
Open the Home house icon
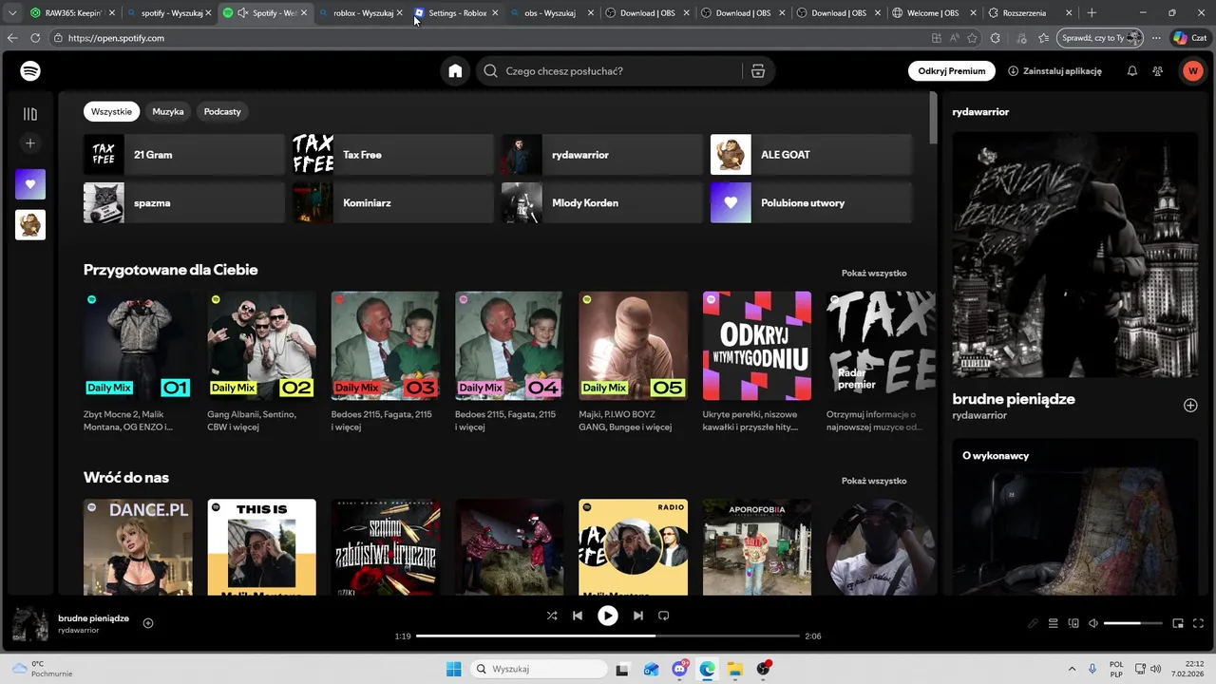(455, 71)
